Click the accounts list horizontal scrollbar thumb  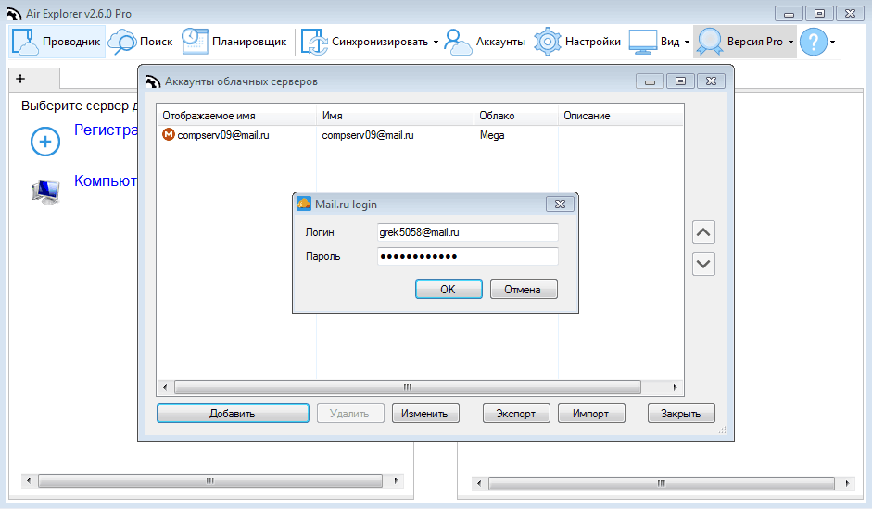pyautogui.click(x=408, y=387)
